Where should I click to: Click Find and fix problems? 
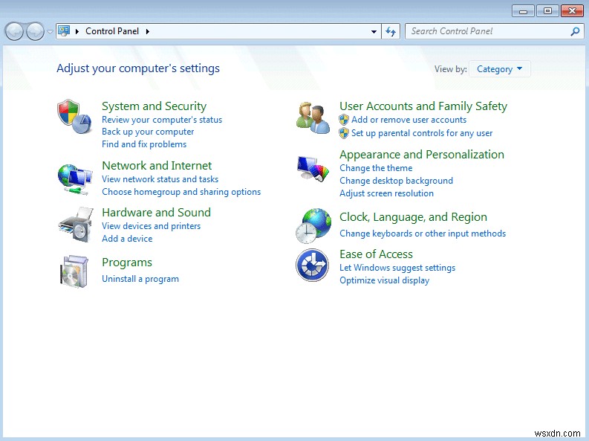(144, 144)
